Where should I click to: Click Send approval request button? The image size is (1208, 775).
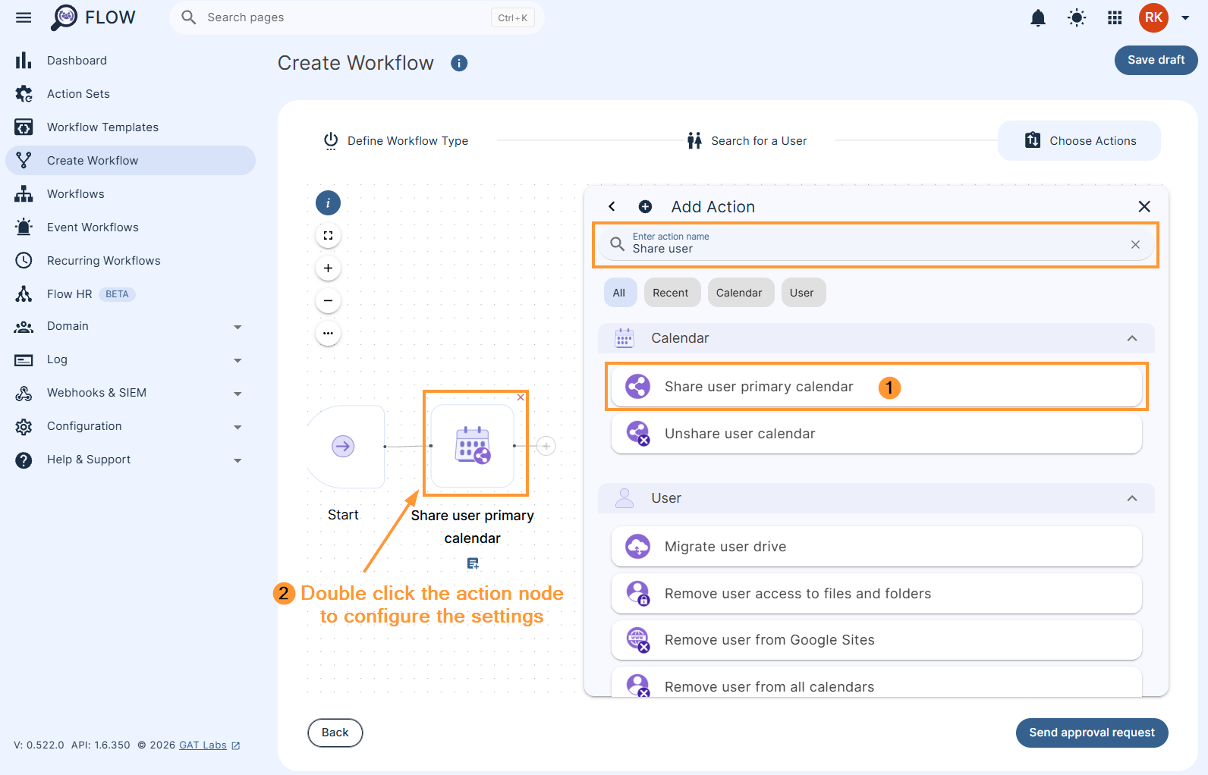[1092, 733]
